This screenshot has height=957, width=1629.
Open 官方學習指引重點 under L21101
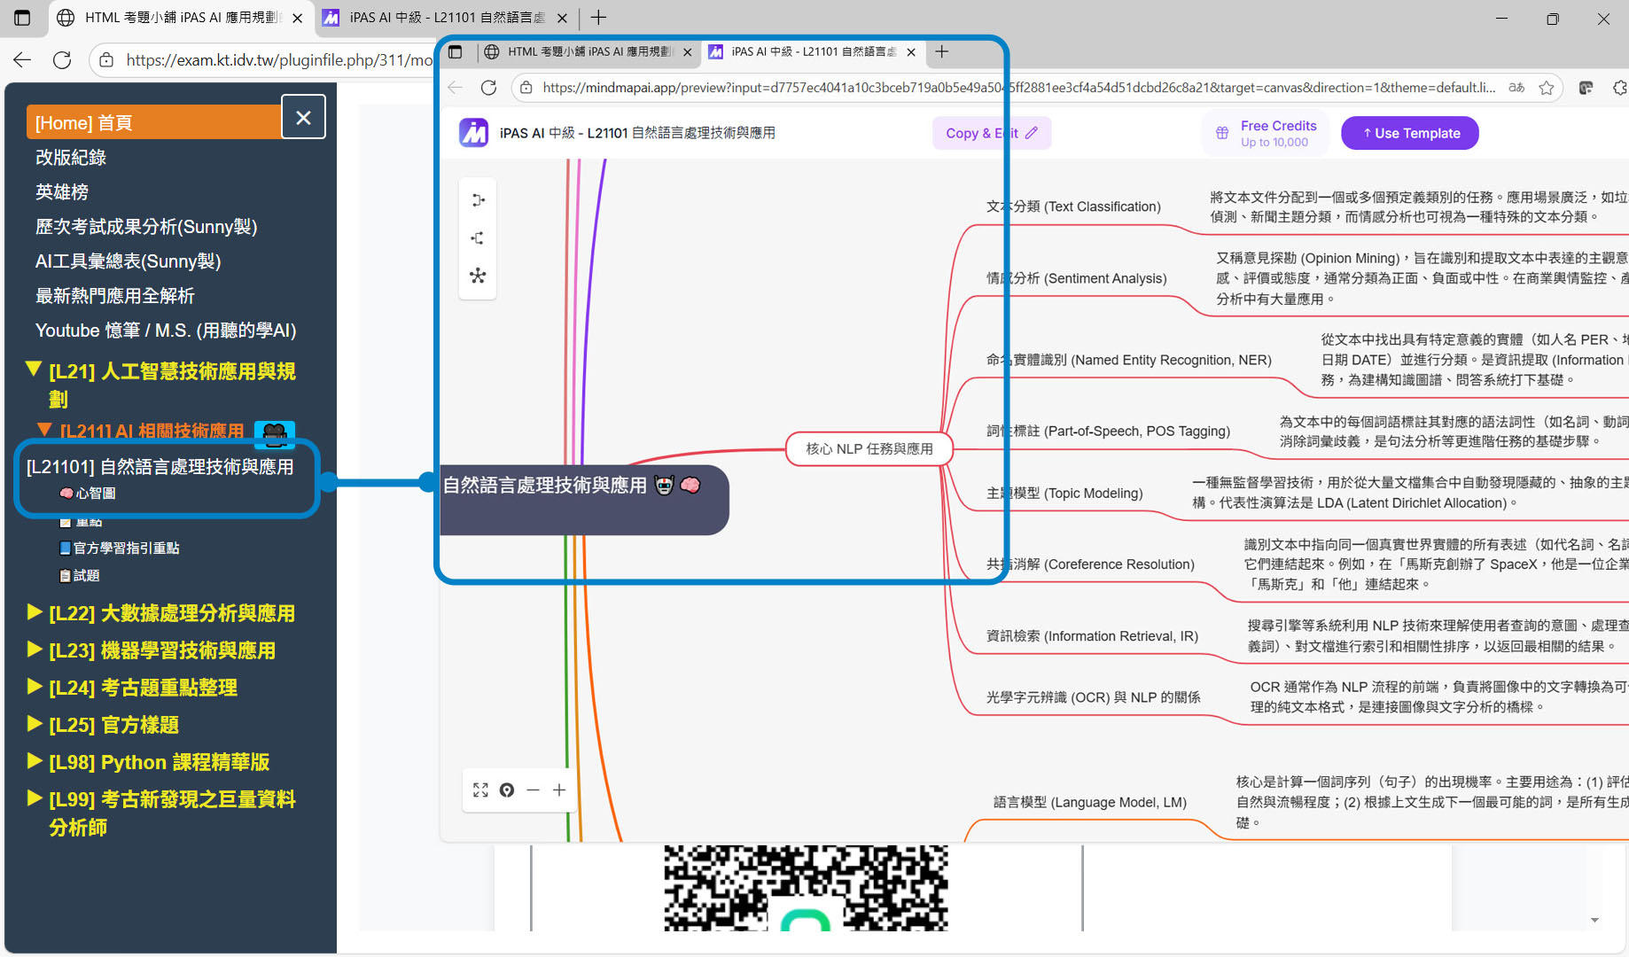(126, 549)
